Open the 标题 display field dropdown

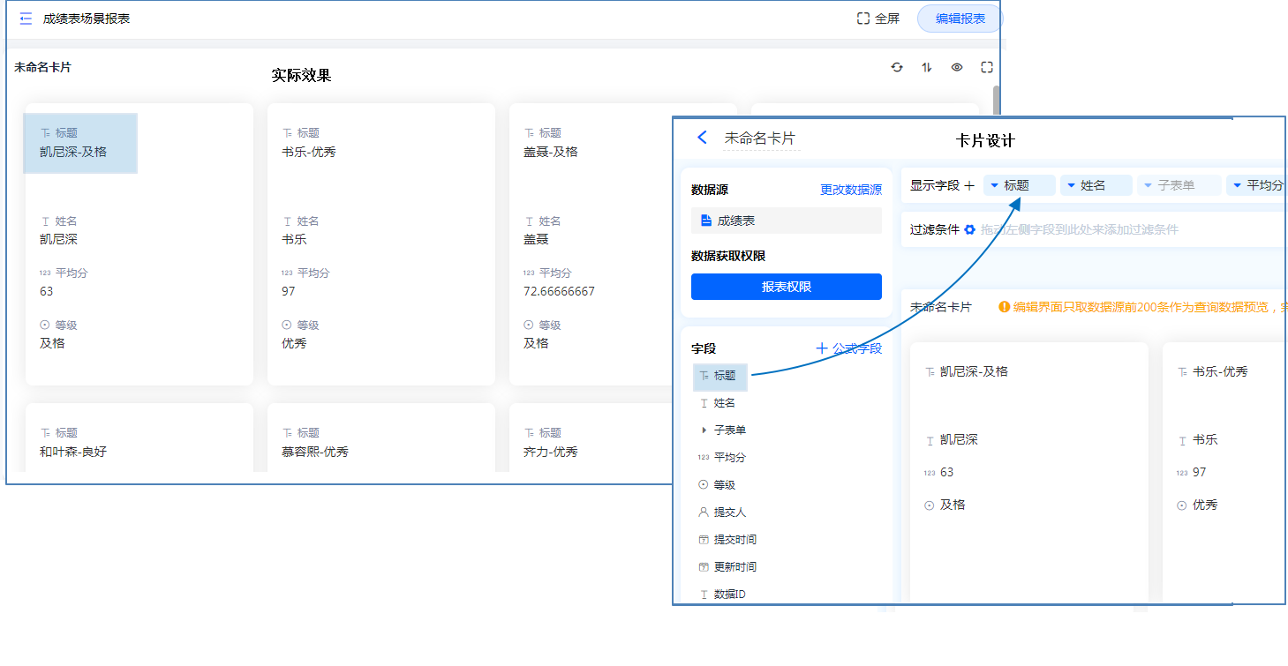click(994, 185)
